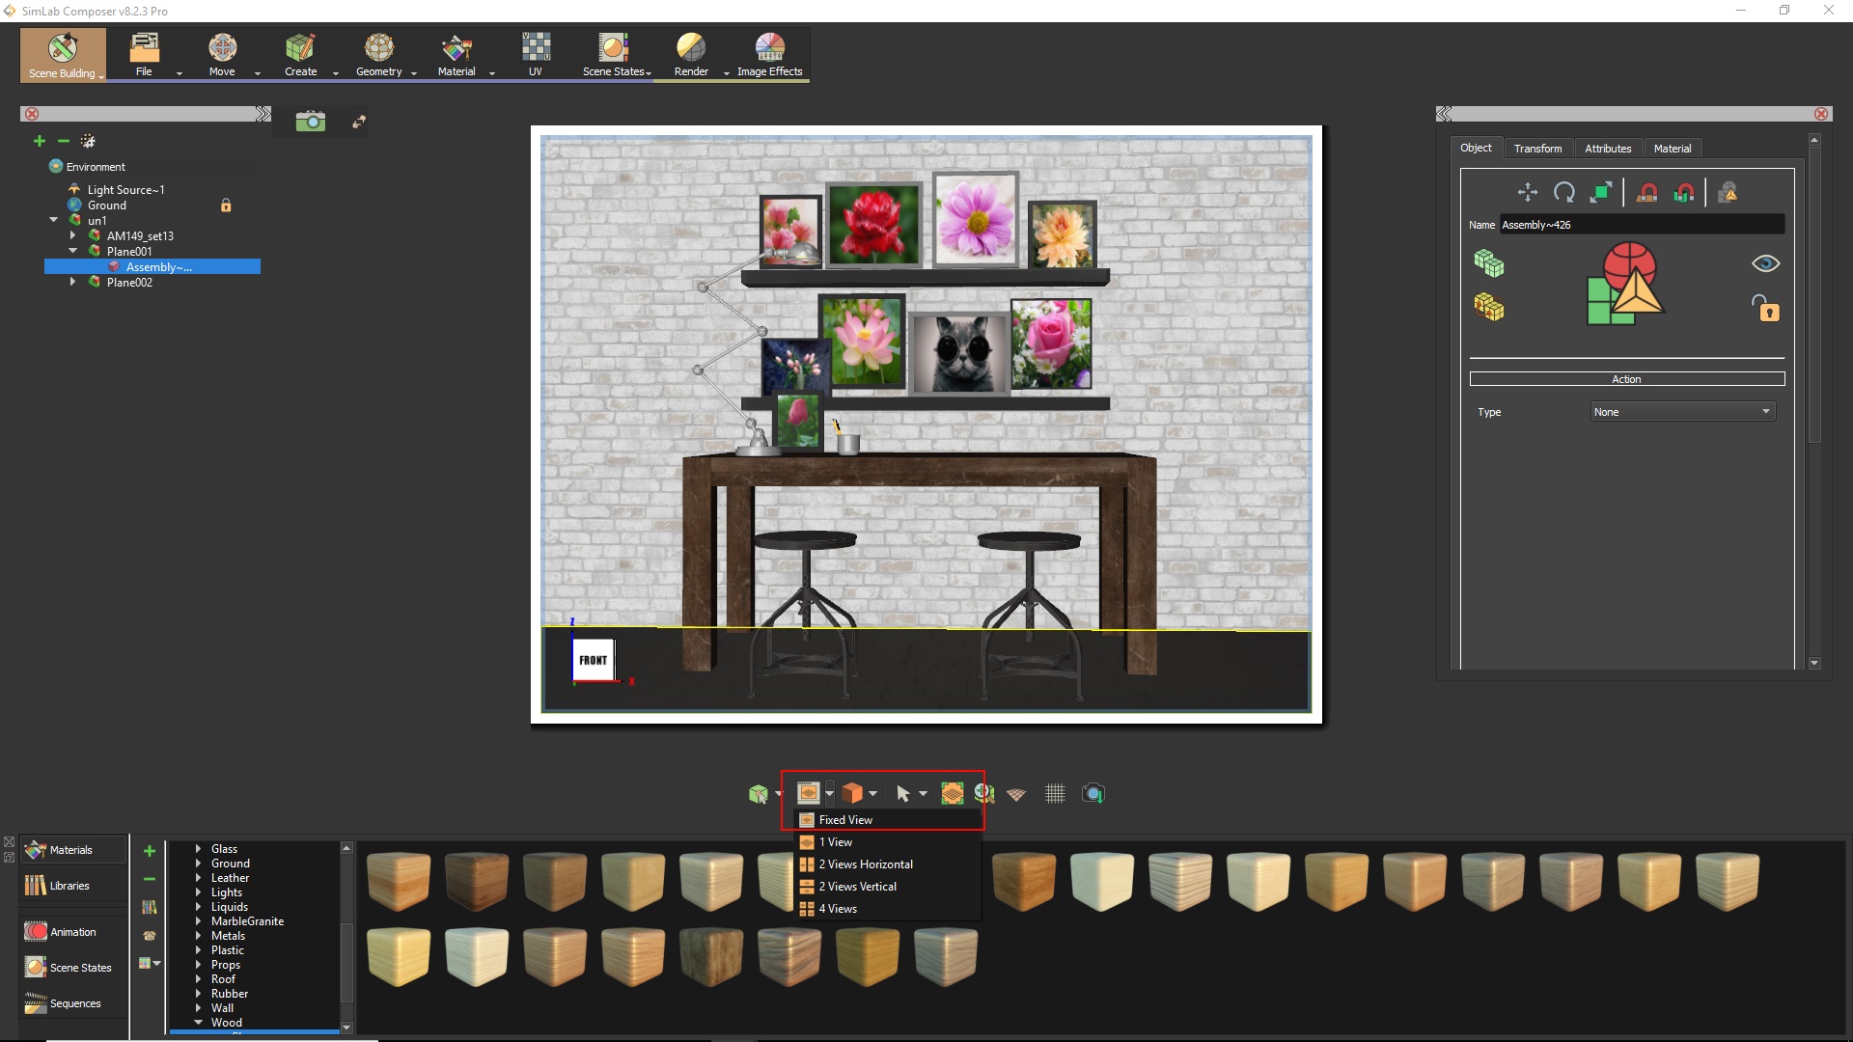1853x1042 pixels.
Task: Expand the Plane002 node
Action: 73,282
